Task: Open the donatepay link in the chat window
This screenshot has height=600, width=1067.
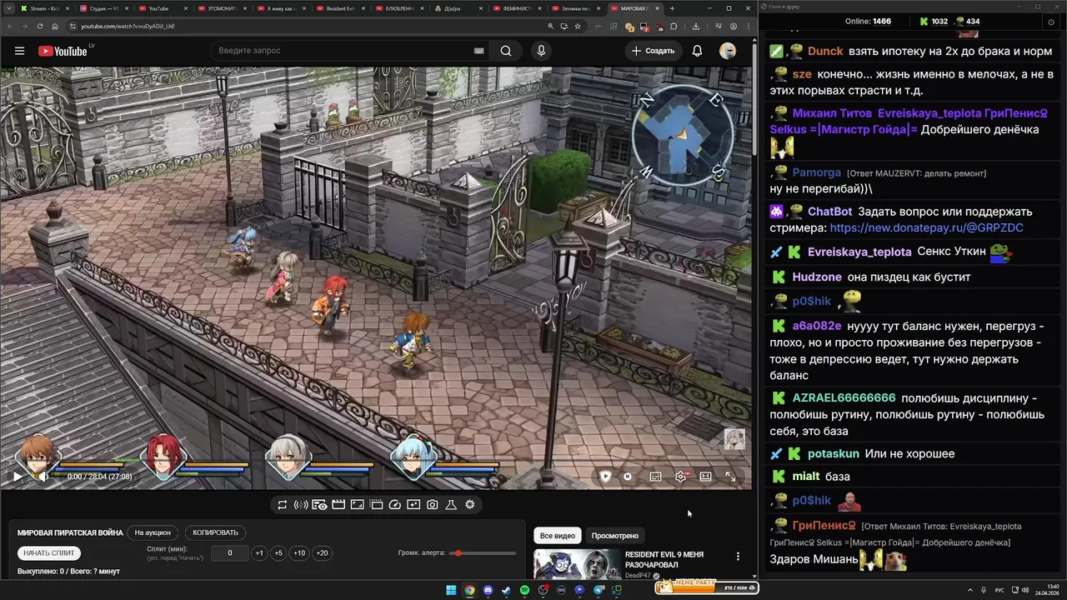Action: pyautogui.click(x=926, y=227)
